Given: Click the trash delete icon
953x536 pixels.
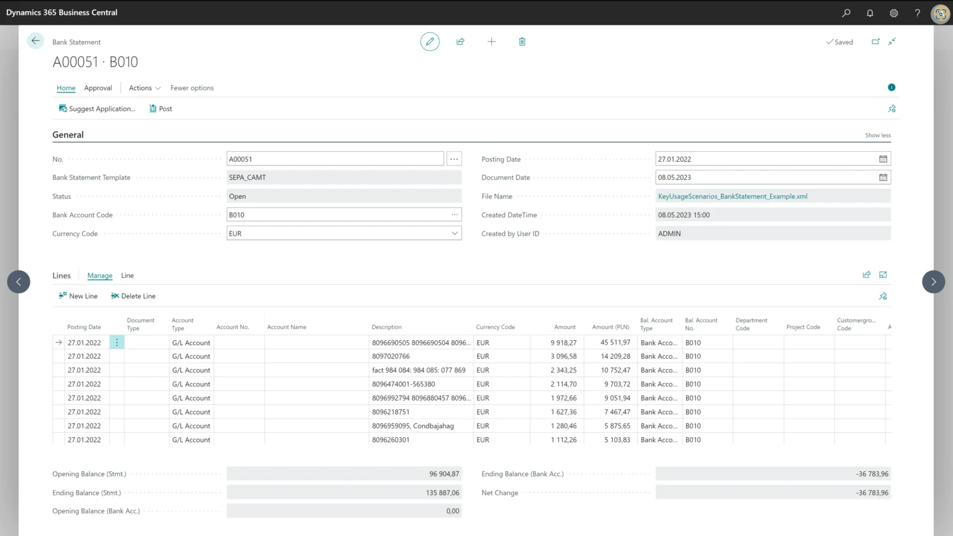Looking at the screenshot, I should click(522, 42).
